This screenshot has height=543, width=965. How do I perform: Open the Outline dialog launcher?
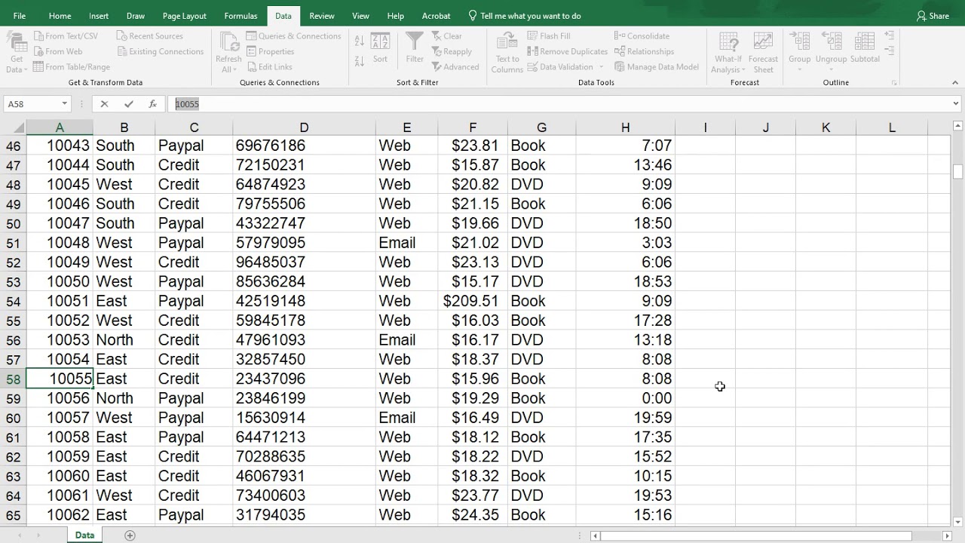894,82
